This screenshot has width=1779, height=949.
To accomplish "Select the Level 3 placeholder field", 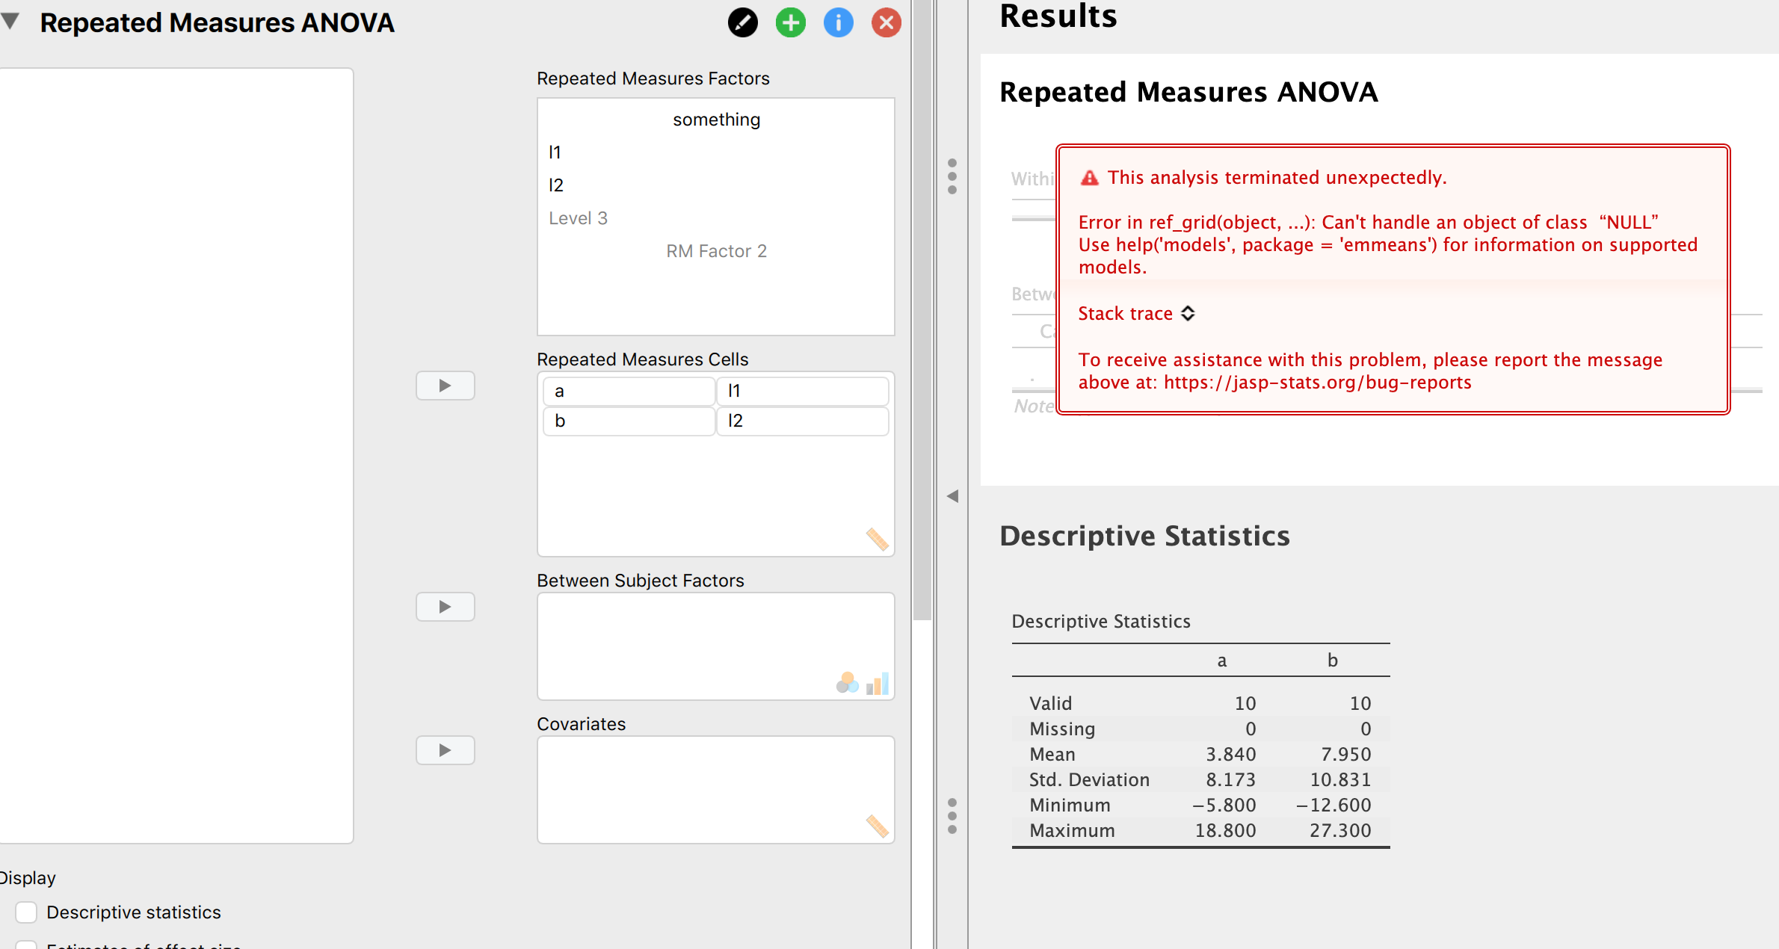I will pyautogui.click(x=578, y=217).
